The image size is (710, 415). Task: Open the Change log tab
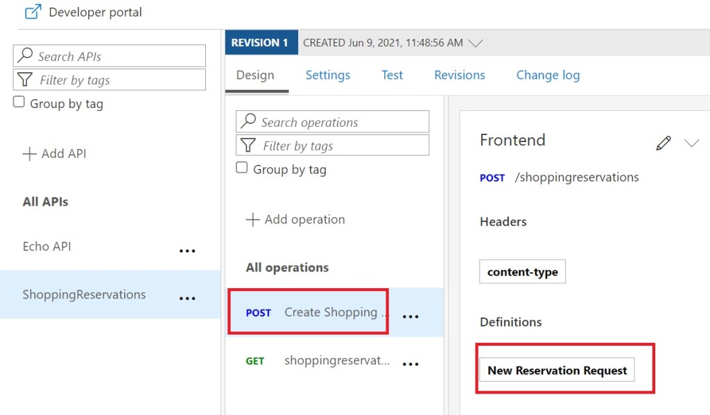[548, 75]
